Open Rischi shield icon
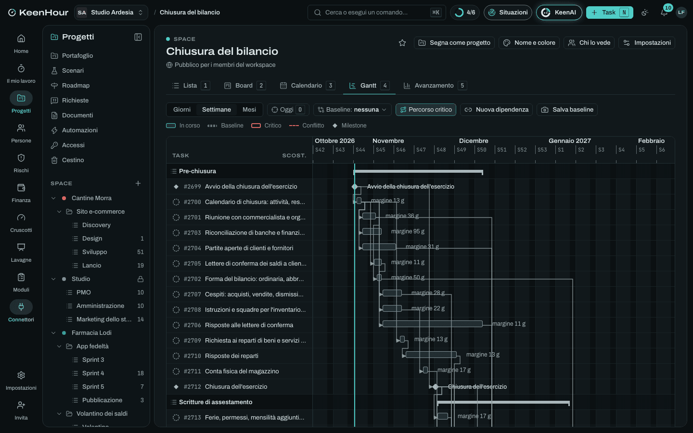Viewport: 693px width, 433px height. coord(21,158)
